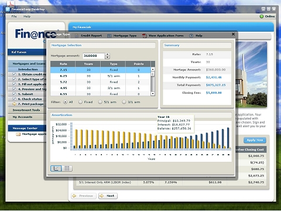Expand the Investment Tools section
Screen dimensions: 281x211
[x=26, y=110]
